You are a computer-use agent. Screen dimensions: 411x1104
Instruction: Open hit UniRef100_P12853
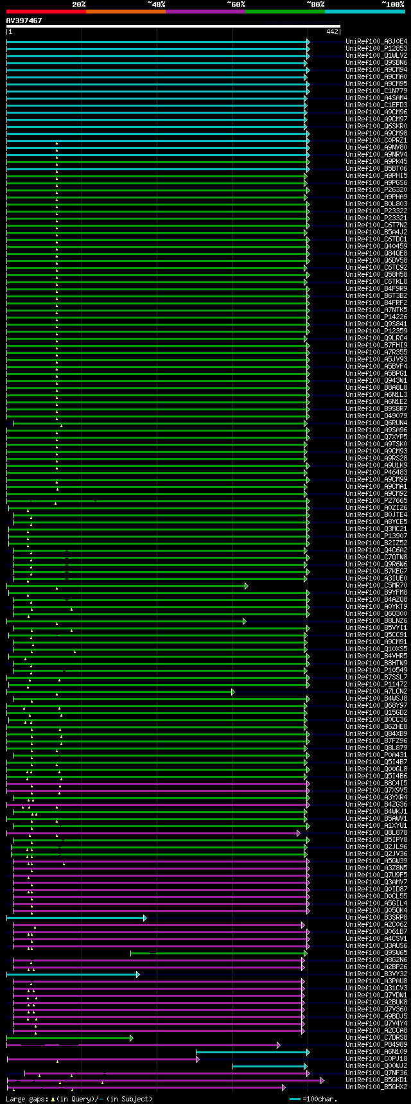[376, 49]
